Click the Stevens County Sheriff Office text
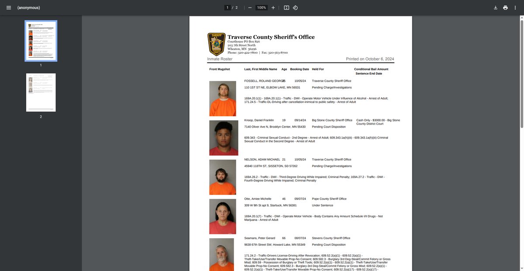 331,238
